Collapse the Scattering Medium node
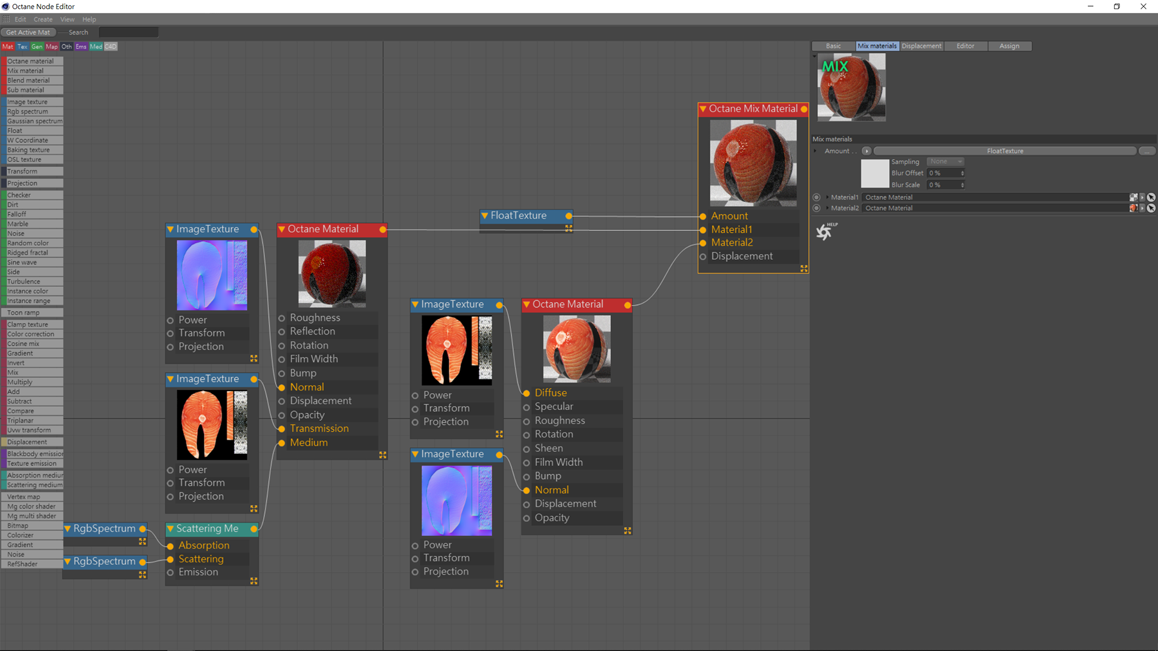 point(170,529)
